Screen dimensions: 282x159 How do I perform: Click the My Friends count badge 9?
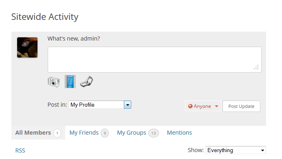(105, 133)
